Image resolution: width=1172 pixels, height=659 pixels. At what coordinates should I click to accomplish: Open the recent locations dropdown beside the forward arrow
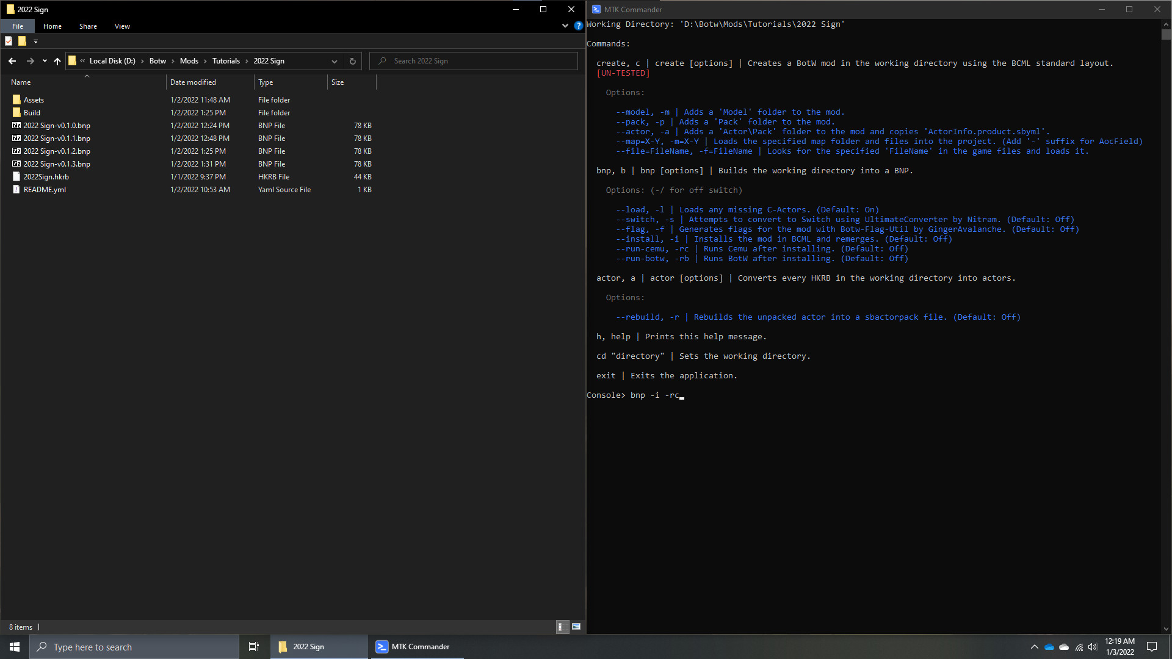tap(44, 61)
